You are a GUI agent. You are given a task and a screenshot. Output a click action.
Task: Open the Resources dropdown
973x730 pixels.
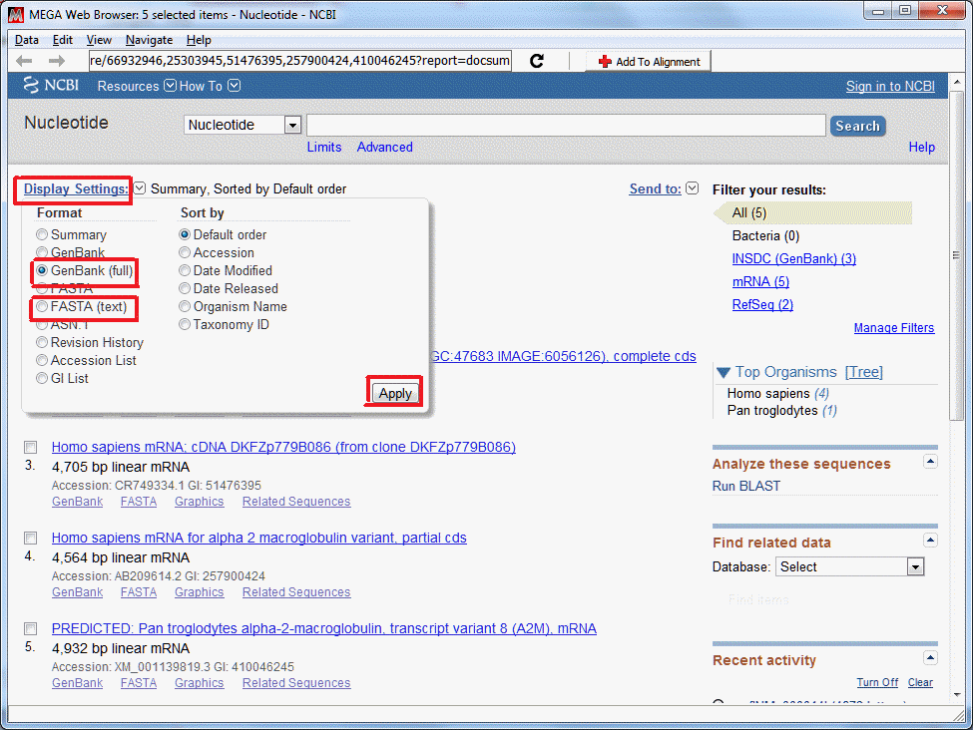(137, 86)
